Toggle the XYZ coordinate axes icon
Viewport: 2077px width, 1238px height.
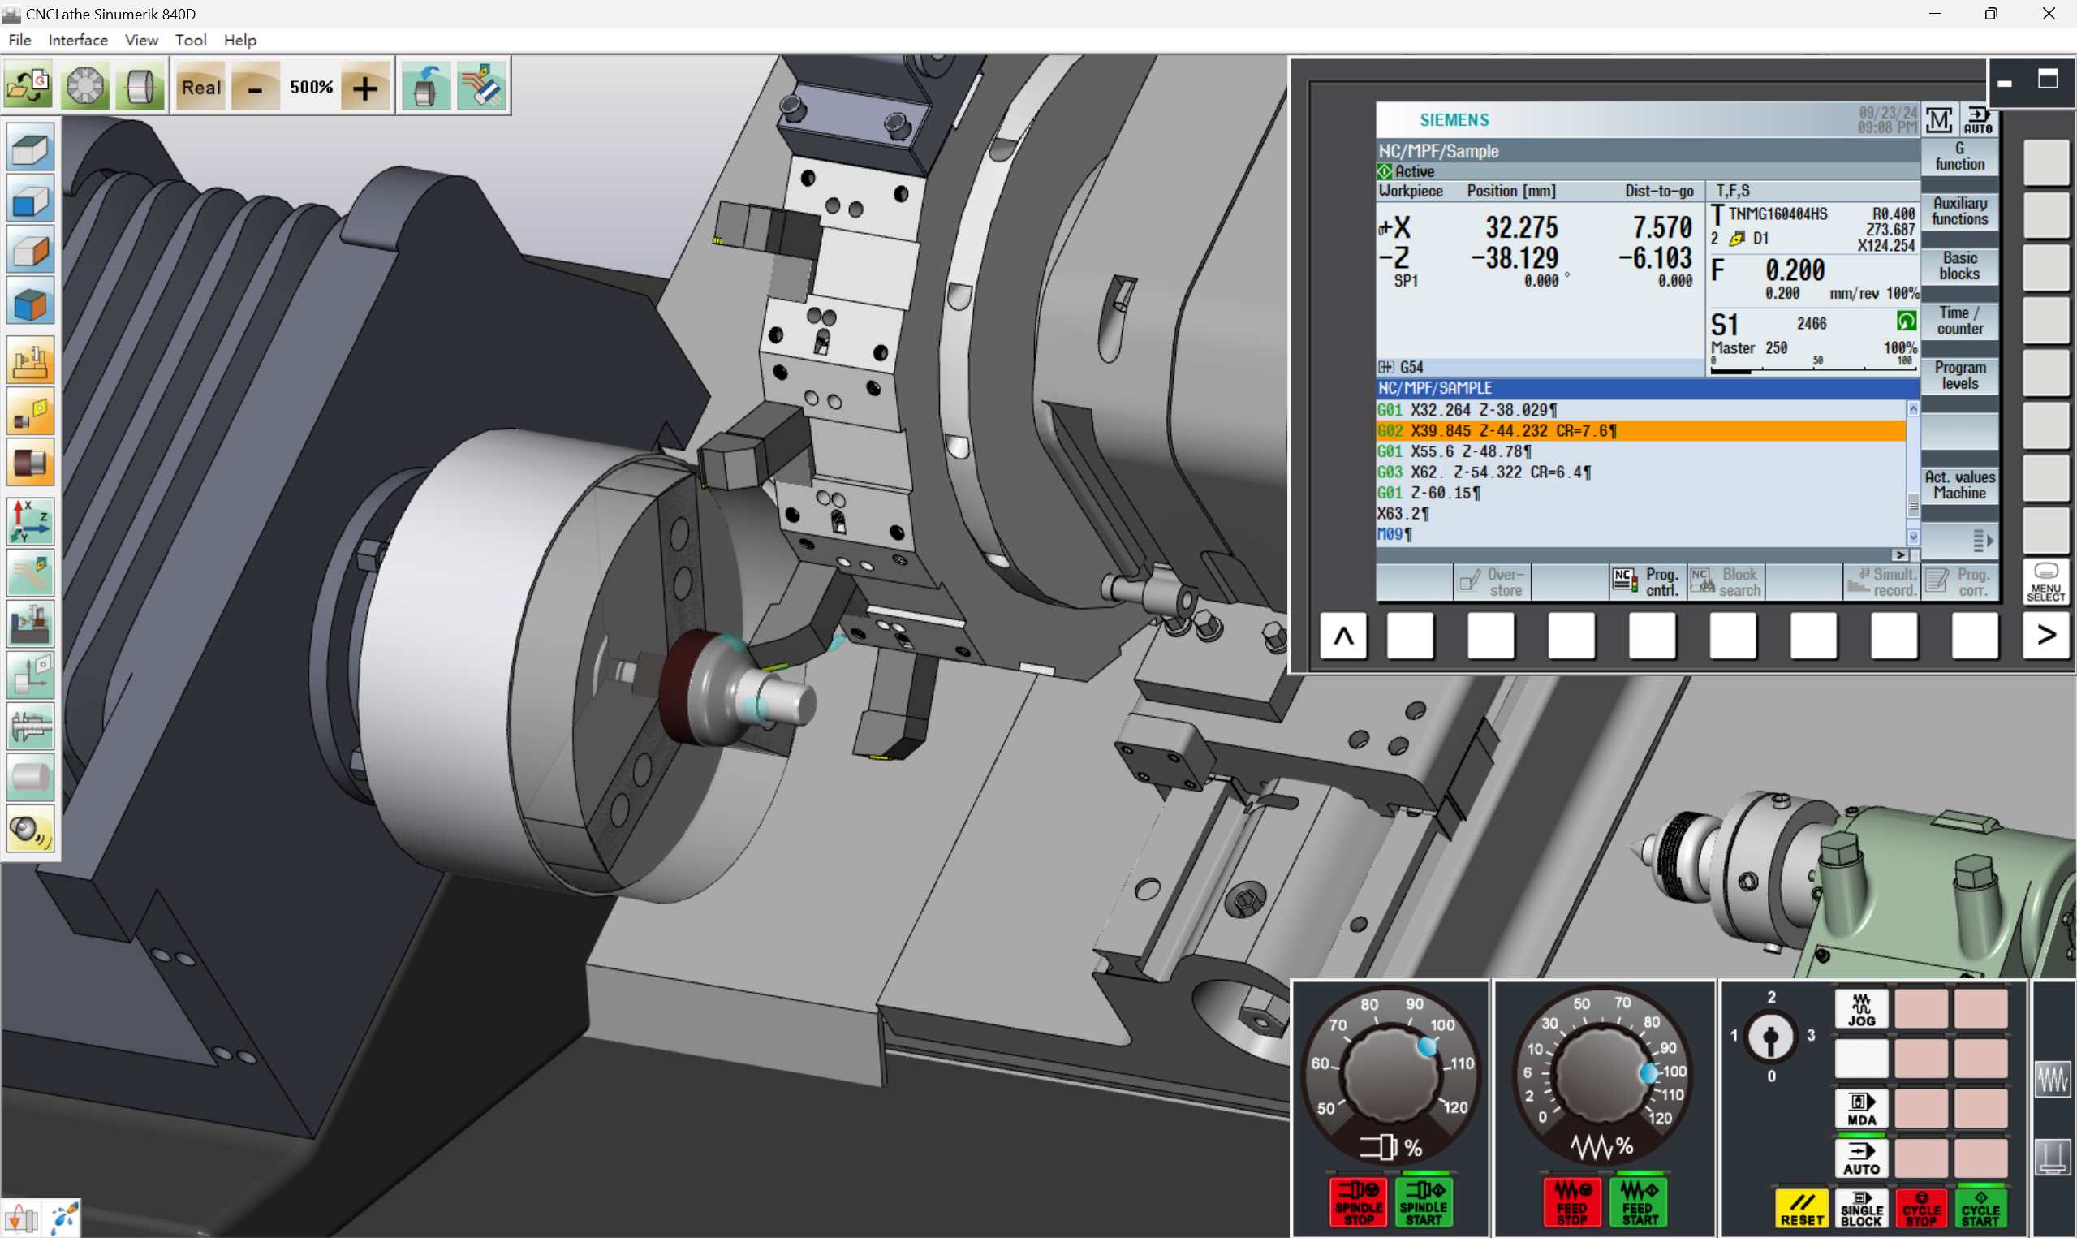coord(30,522)
